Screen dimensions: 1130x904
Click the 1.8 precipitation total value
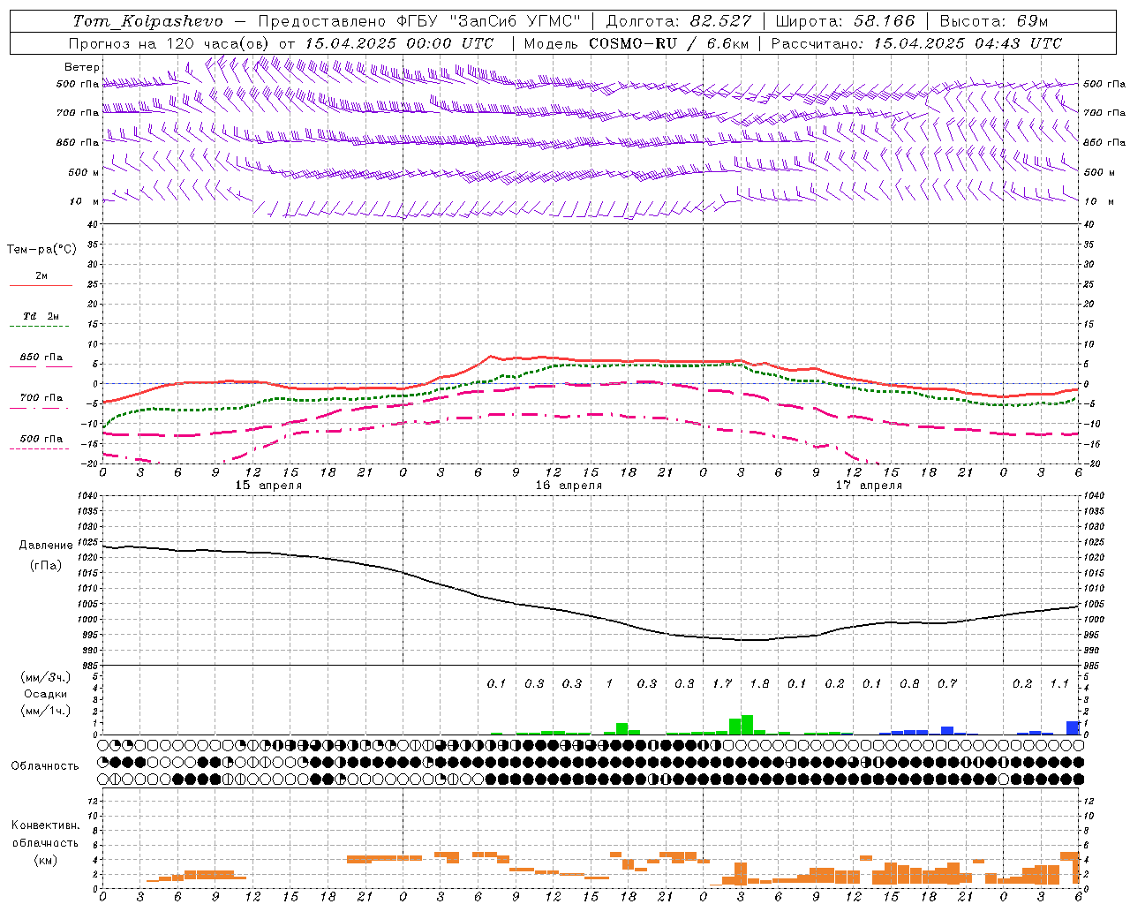pyautogui.click(x=759, y=683)
